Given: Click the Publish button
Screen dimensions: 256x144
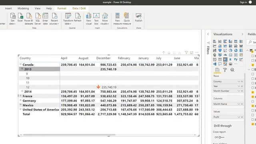Looking at the screenshot, I should click(x=138, y=17).
